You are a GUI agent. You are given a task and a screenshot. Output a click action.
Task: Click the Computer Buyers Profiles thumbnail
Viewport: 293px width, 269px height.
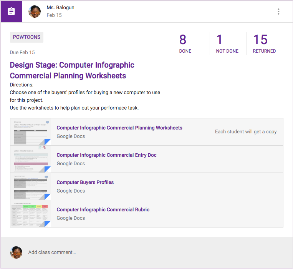click(30, 186)
